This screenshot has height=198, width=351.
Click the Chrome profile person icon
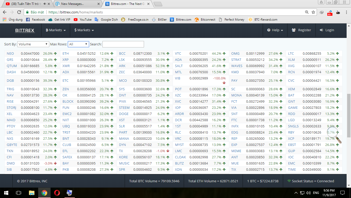pos(321,2)
